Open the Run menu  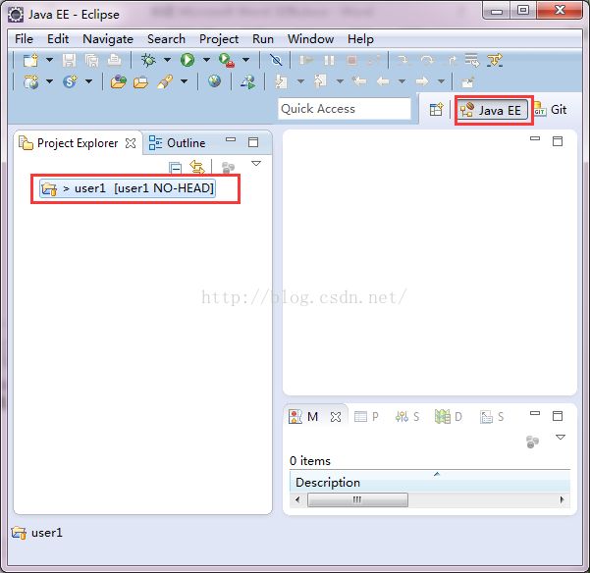263,38
